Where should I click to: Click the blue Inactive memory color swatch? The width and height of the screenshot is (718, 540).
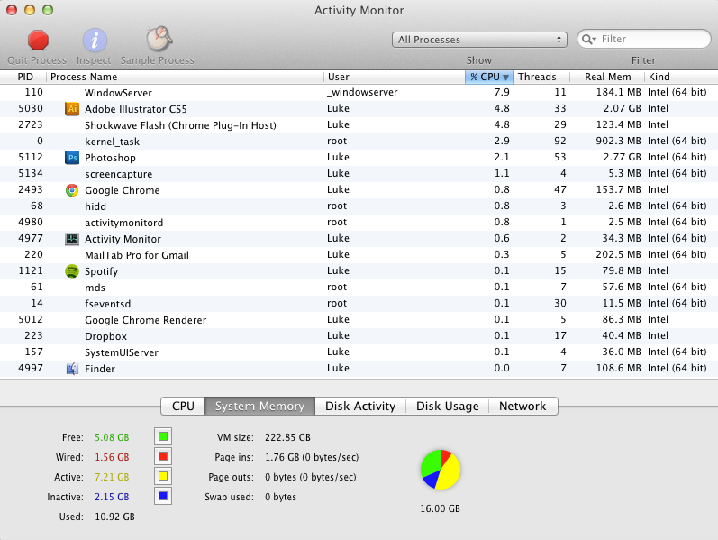[163, 496]
